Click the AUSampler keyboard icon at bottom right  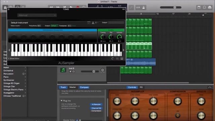[x=122, y=58]
